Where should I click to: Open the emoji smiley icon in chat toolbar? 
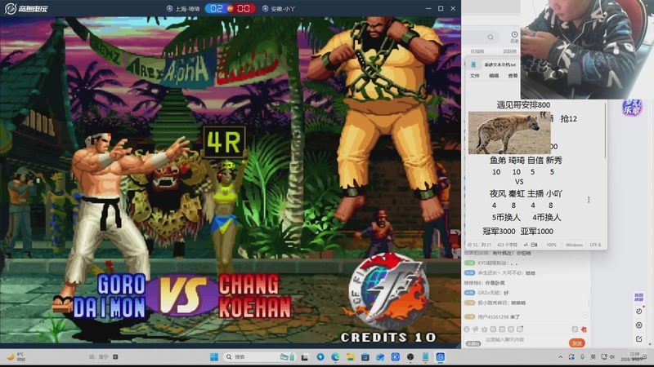pos(467,329)
